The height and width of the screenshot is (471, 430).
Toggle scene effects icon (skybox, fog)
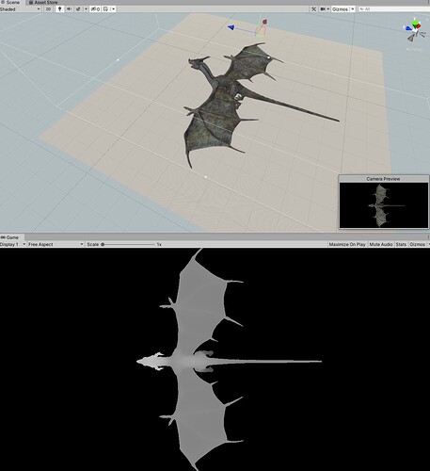coord(78,9)
